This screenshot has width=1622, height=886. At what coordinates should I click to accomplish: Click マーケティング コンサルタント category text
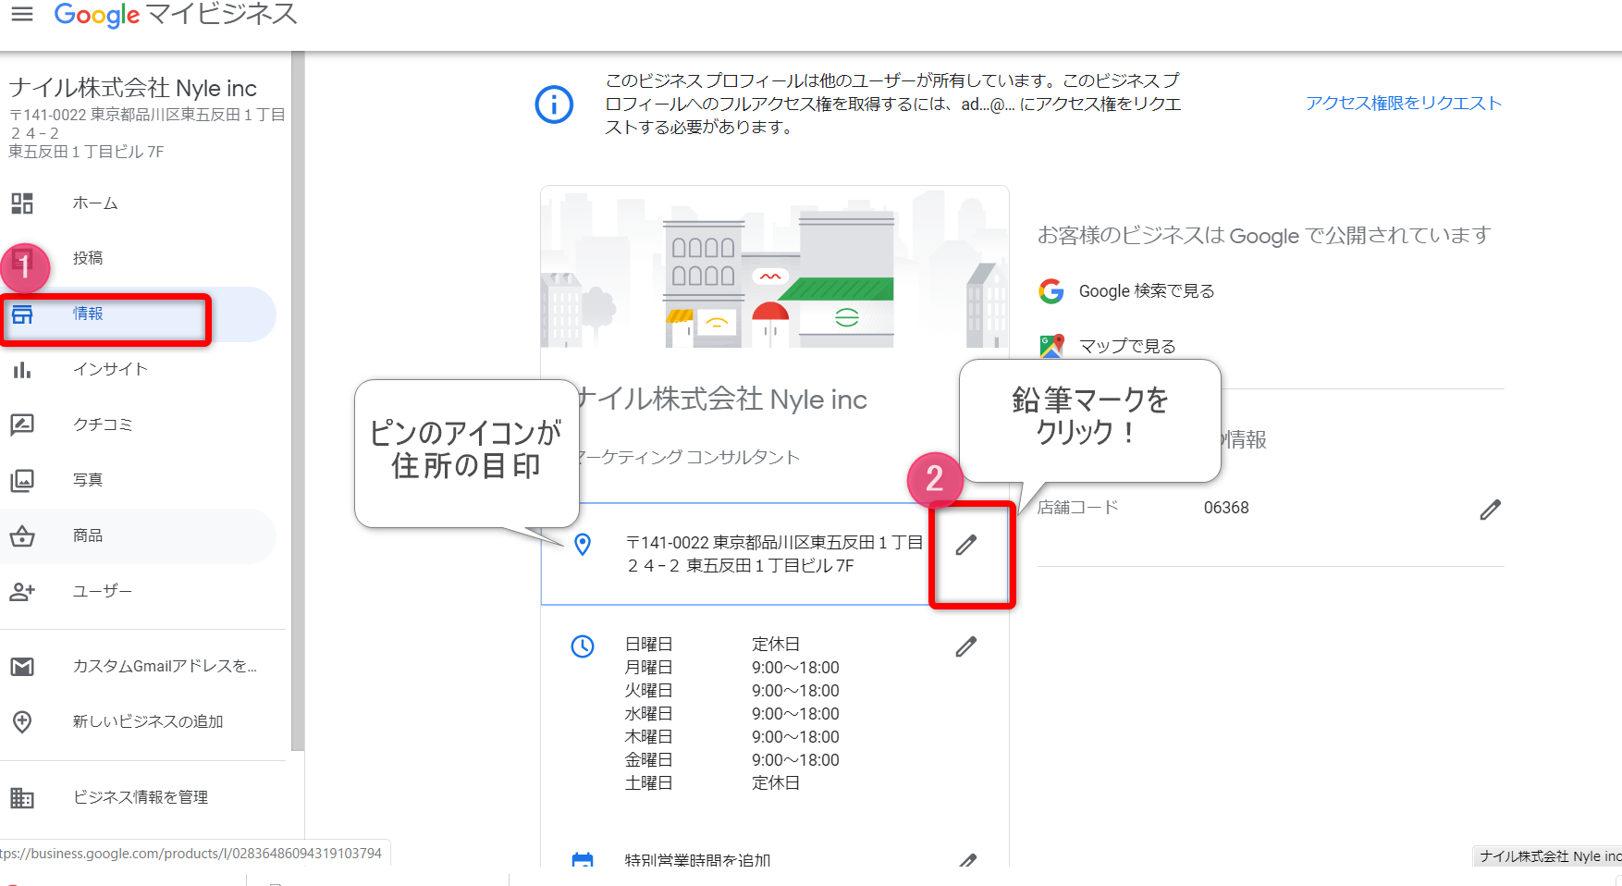688,457
